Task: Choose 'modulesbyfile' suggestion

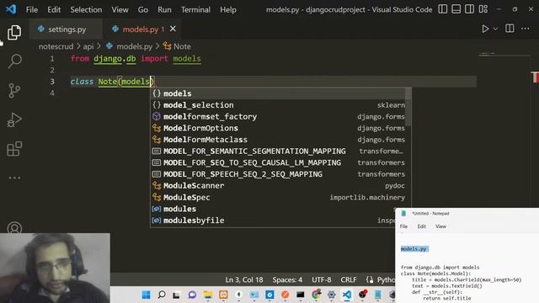Action: click(x=273, y=221)
